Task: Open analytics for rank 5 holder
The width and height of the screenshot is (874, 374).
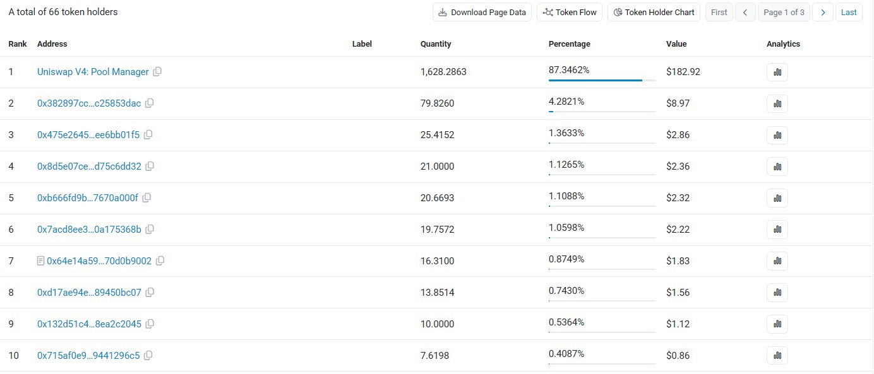Action: coord(777,198)
